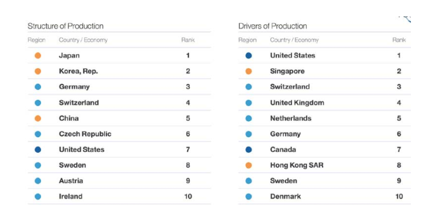
Task: Click the blue dot beside Czech Republic
Action: point(38,134)
